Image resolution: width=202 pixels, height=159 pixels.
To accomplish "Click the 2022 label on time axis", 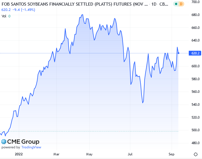I will [19, 154].
